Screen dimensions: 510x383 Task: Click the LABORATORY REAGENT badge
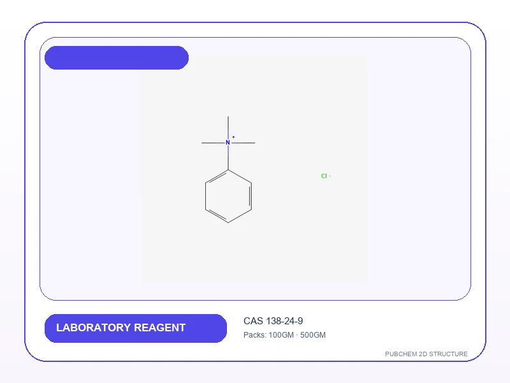pos(136,328)
